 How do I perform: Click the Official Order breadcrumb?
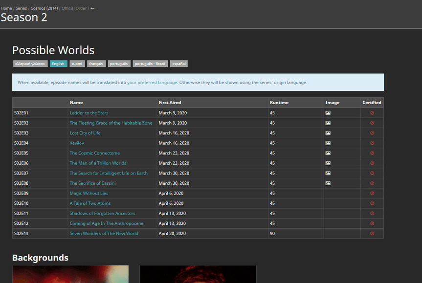coord(74,8)
